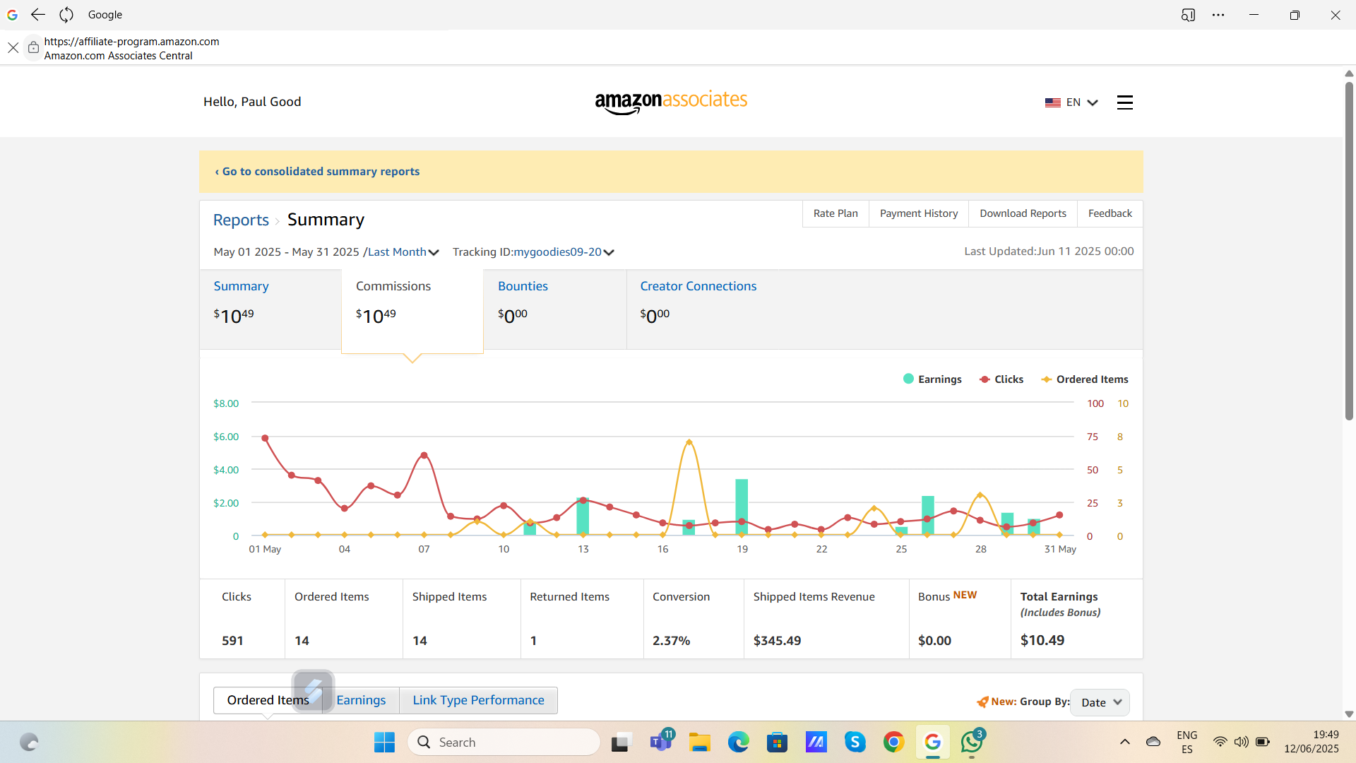
Task: Open Microsoft Teams from taskbar
Action: [662, 742]
